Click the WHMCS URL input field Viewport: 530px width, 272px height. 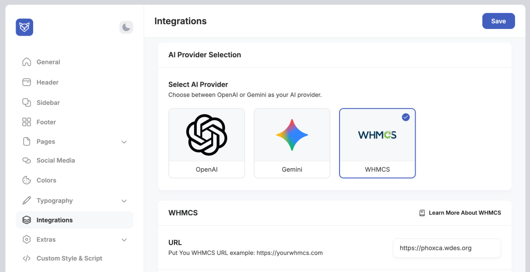pyautogui.click(x=447, y=248)
